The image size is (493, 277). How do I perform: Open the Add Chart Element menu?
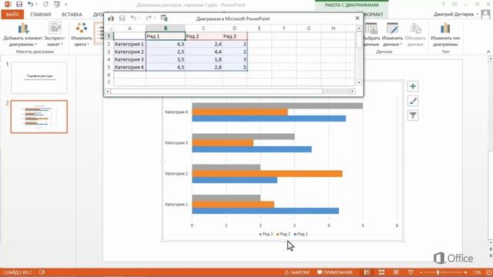(22, 35)
